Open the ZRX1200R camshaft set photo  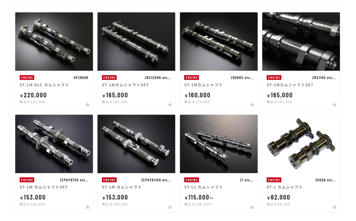tap(136, 41)
